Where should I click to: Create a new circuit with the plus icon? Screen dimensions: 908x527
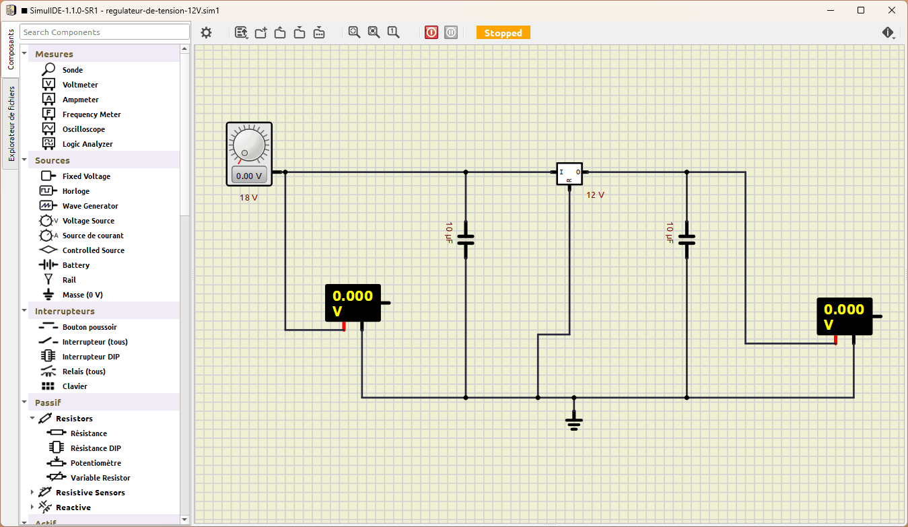261,32
